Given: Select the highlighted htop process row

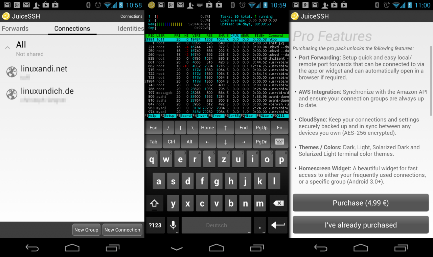Looking at the screenshot, I should point(216,40).
